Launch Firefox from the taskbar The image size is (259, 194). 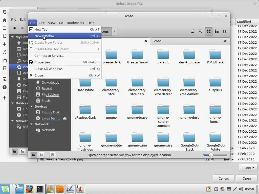coord(30,189)
